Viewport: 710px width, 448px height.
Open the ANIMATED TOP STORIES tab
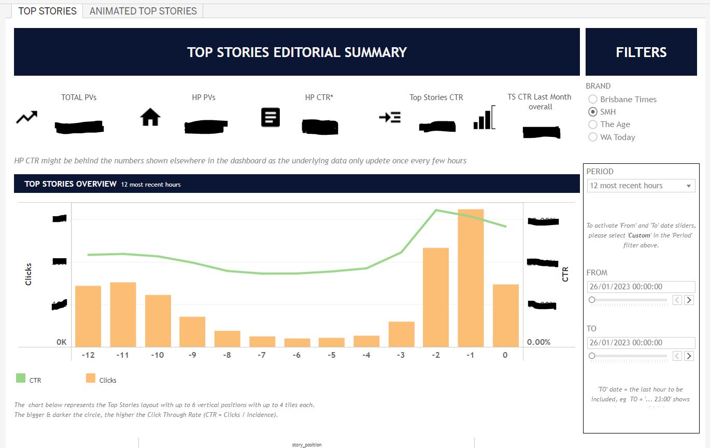coord(143,11)
